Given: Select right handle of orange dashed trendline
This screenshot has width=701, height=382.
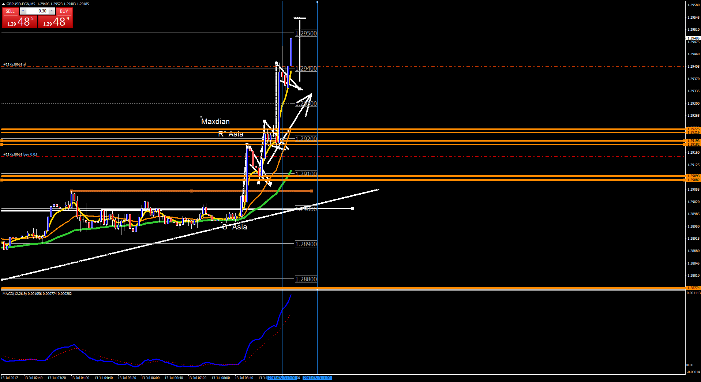Looking at the screenshot, I should 311,191.
